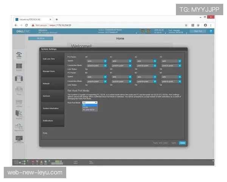Switch to the Manage Users tab
Image resolution: width=227 pixels, height=182 pixels.
coord(53,71)
